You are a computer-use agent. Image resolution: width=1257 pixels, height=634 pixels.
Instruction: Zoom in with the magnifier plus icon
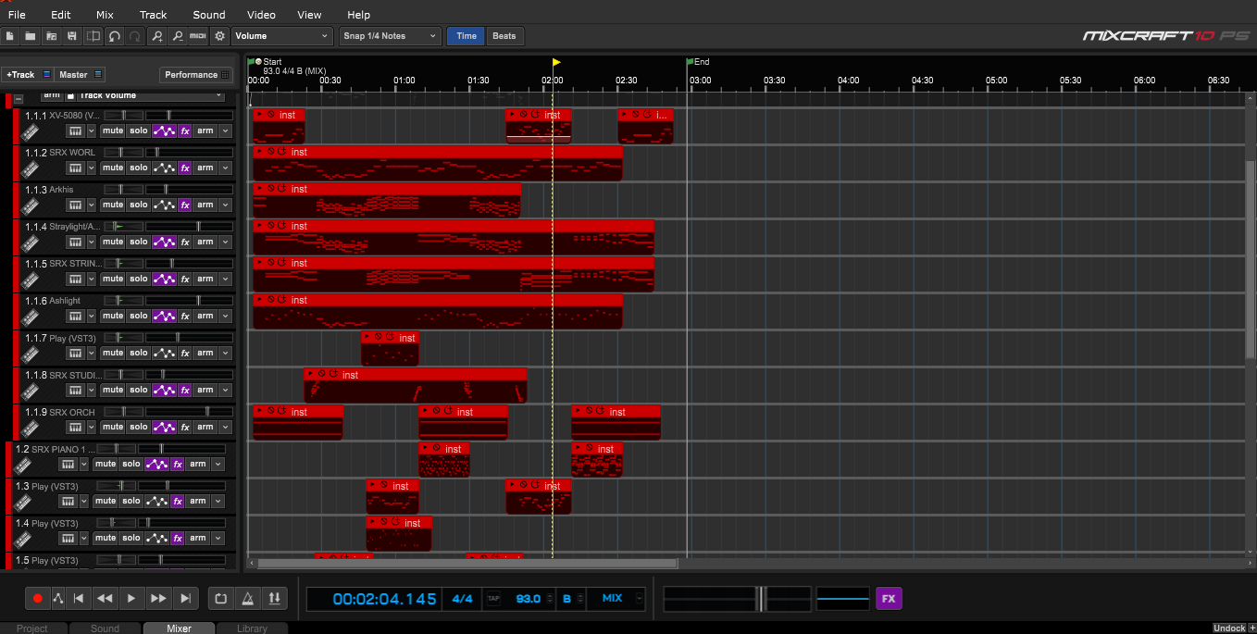click(157, 36)
